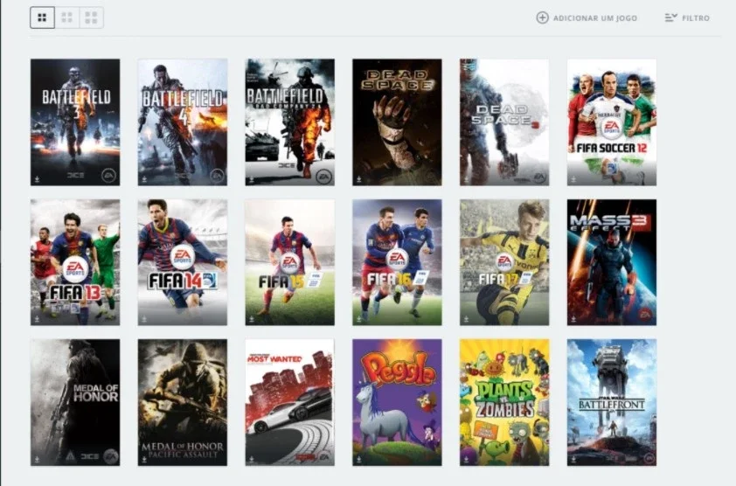Select Plants vs Zombies cover

[504, 402]
